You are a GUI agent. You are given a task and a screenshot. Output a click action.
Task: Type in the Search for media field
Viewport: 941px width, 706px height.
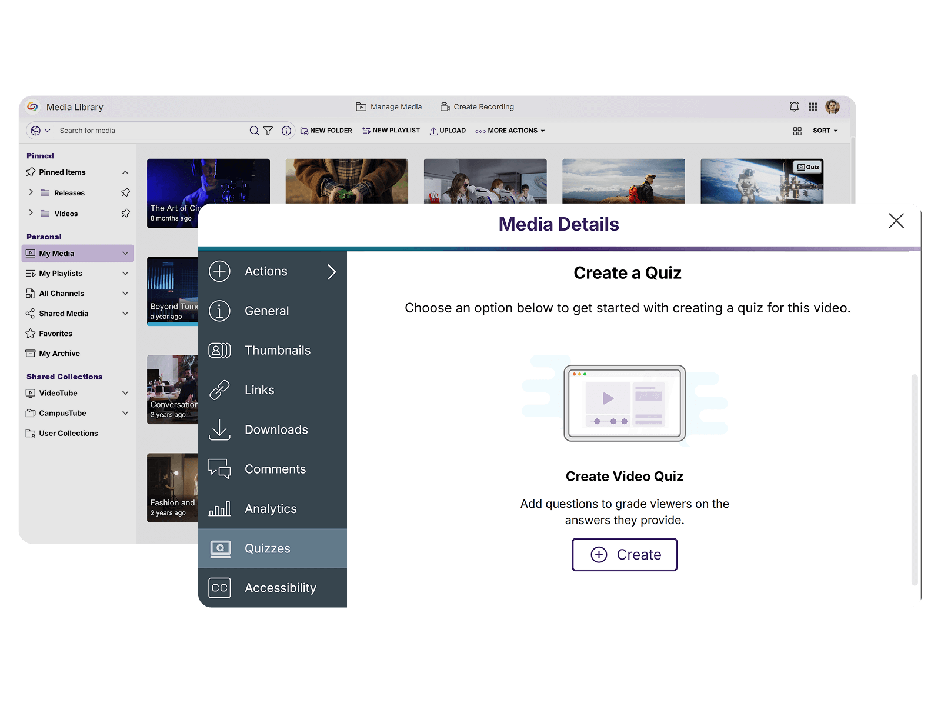150,131
